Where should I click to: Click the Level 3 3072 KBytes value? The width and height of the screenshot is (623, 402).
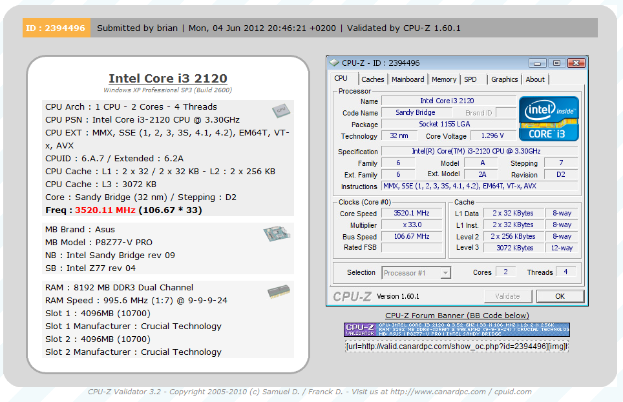pyautogui.click(x=513, y=248)
